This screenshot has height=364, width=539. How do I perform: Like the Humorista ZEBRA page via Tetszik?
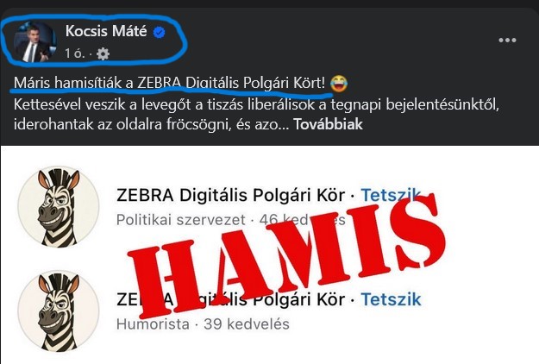[x=391, y=299]
